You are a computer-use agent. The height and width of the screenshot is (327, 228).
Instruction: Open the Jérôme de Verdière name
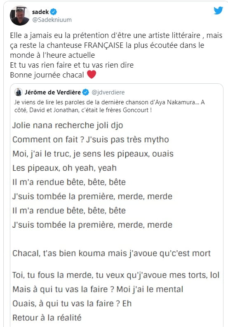(x=52, y=92)
